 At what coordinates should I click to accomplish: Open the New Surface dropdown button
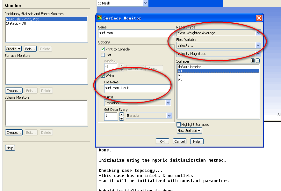(190, 131)
